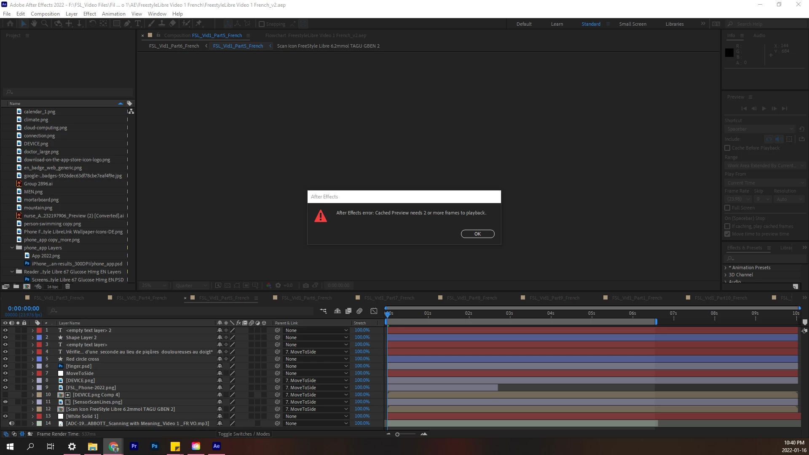
Task: Collapse the phone_app Layers folder
Action: point(12,248)
